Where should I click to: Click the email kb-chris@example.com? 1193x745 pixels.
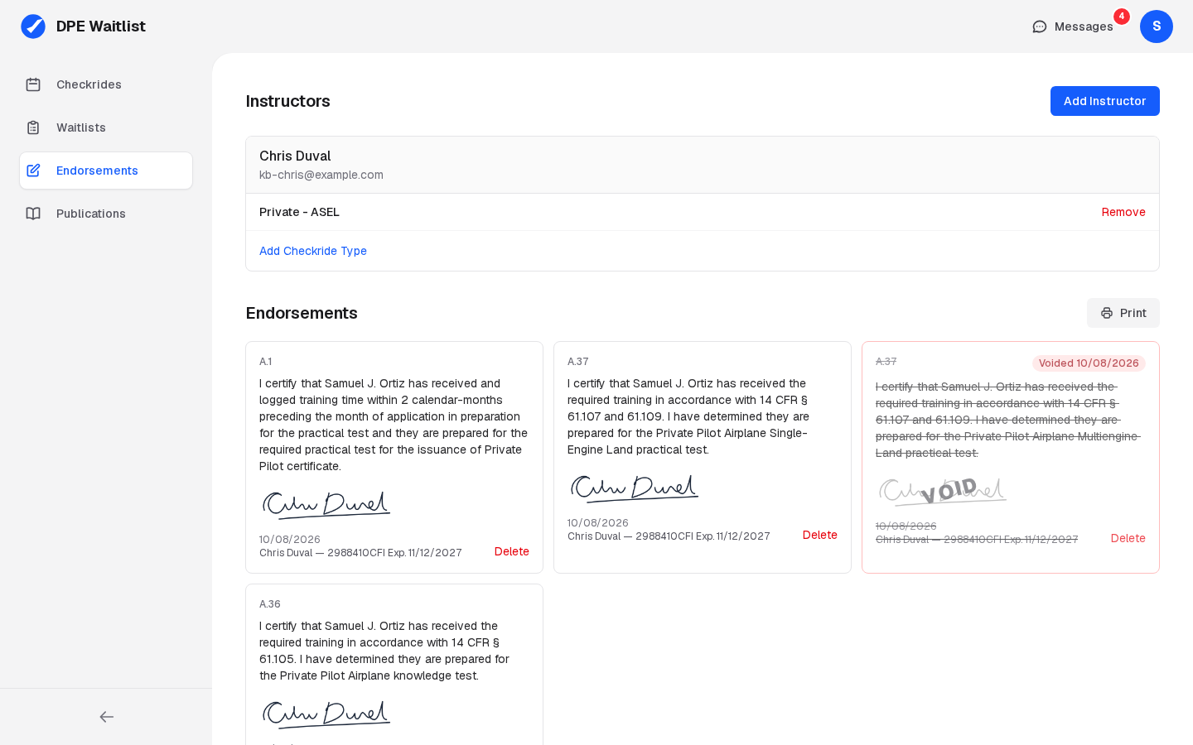tap(321, 175)
